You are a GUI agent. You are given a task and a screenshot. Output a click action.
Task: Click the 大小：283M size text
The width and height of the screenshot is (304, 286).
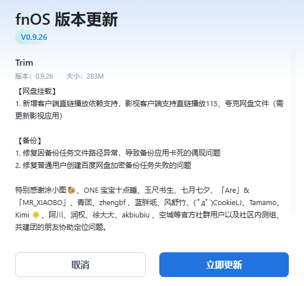(x=85, y=76)
